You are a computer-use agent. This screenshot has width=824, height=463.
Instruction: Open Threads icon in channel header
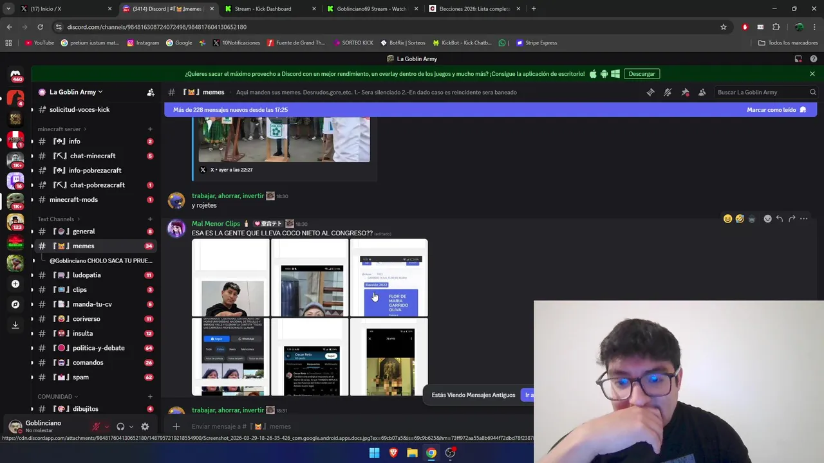pos(650,92)
